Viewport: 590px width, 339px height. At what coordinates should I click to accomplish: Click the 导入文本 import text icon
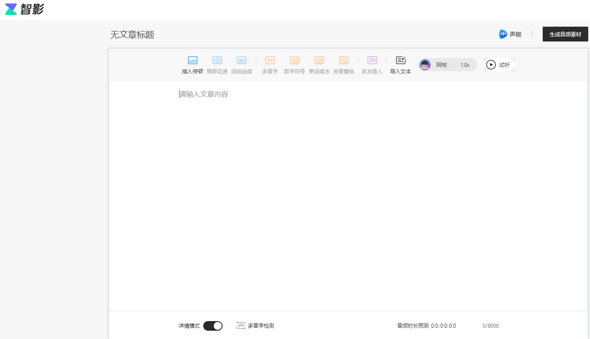pyautogui.click(x=400, y=60)
